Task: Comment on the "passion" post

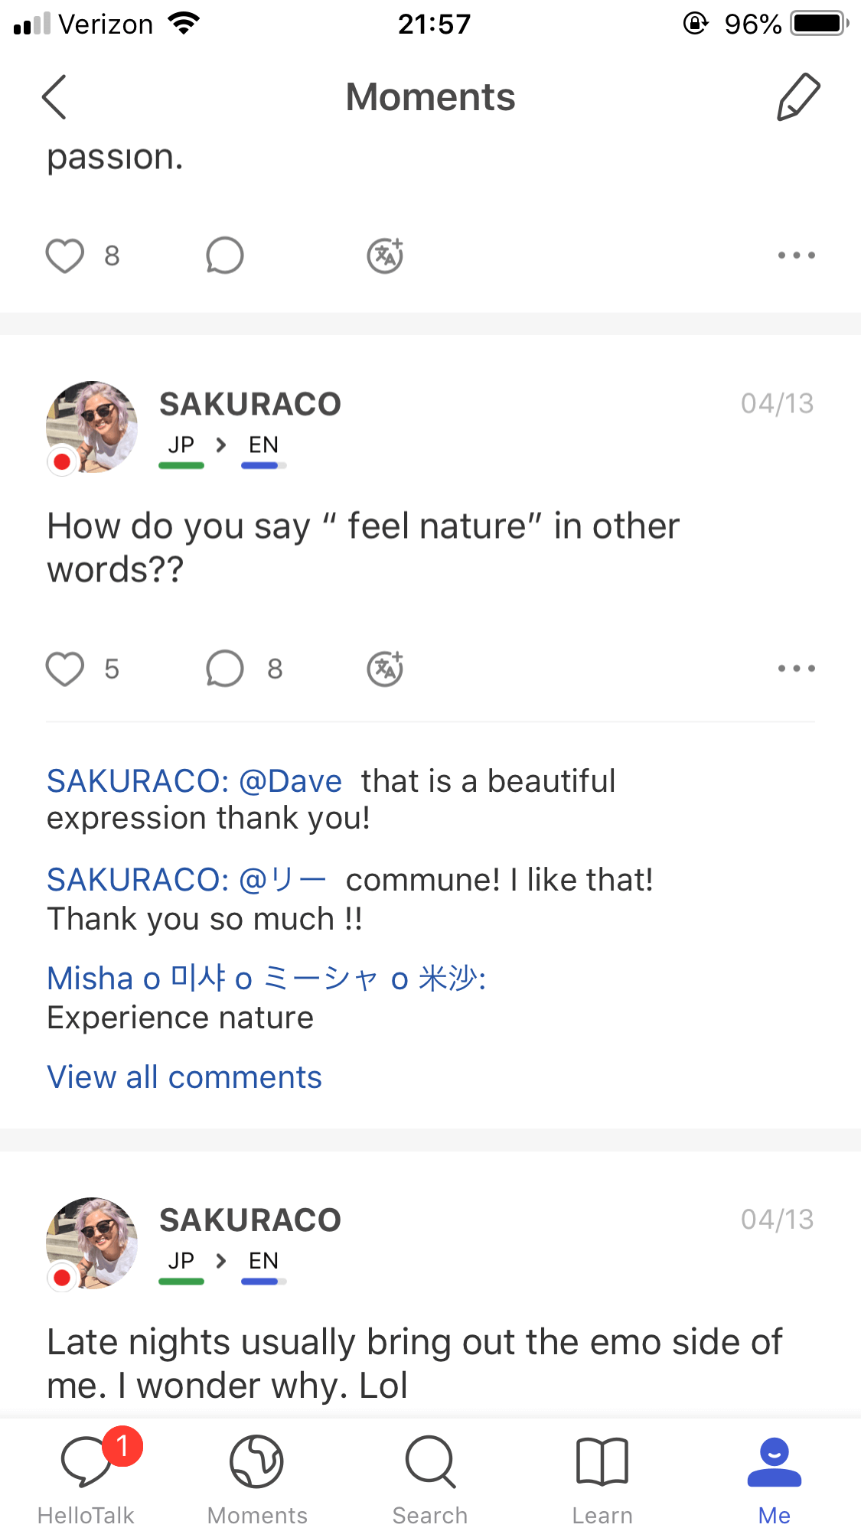Action: [x=225, y=256]
